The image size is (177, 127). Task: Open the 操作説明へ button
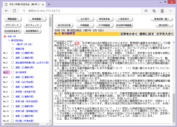(164, 25)
